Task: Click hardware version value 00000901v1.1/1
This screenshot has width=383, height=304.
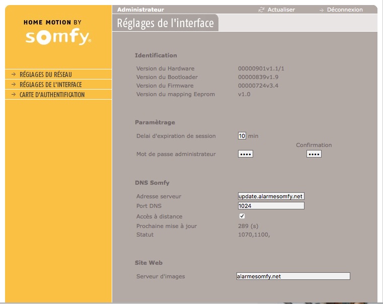Action: [x=261, y=68]
